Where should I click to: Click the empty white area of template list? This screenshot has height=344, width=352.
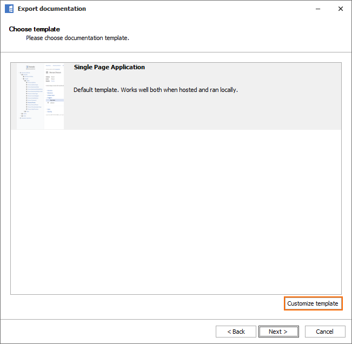[x=176, y=211]
